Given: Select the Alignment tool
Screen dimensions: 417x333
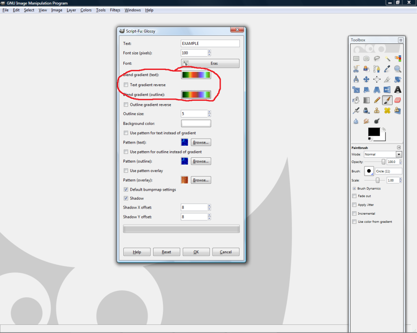Looking at the screenshot, I should point(377,79).
